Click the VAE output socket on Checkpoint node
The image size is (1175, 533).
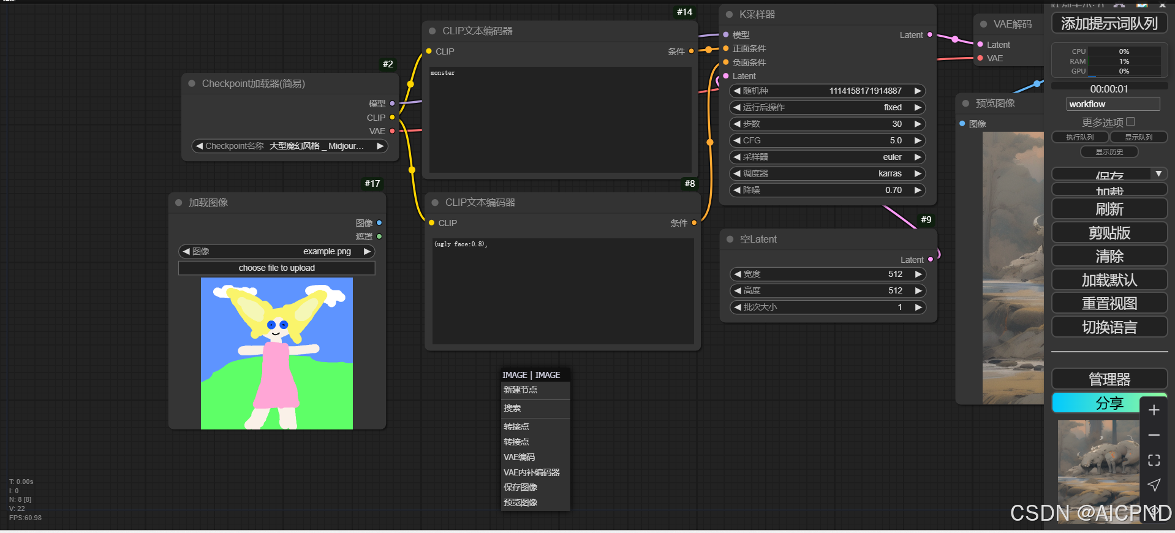392,131
